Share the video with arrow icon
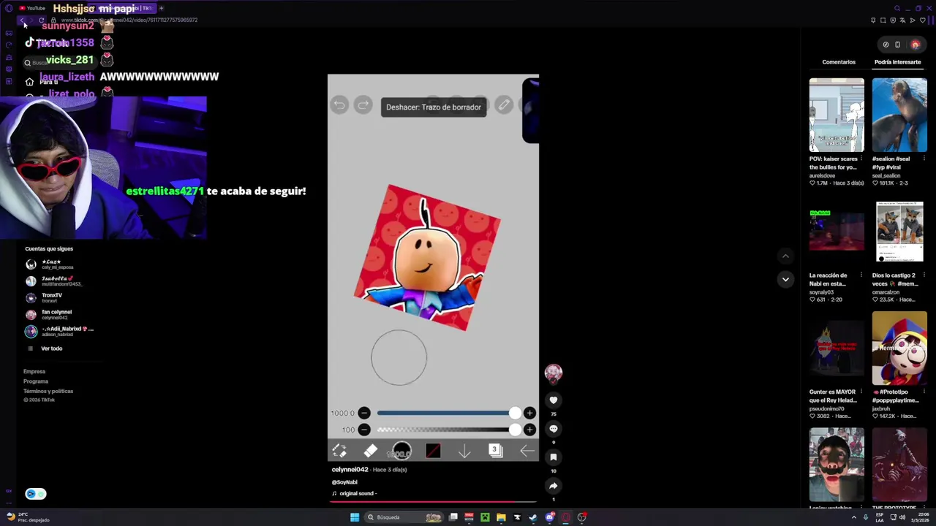The image size is (936, 526). (x=554, y=486)
